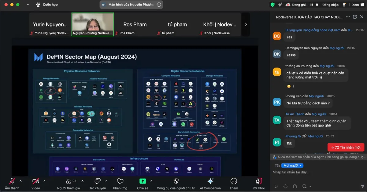
Task: Click the Đăng nhập sign-in button
Action: coord(330,5)
